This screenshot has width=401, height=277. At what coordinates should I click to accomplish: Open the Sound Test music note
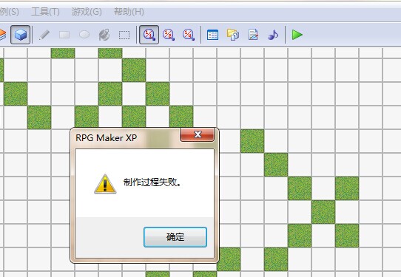[x=273, y=35]
